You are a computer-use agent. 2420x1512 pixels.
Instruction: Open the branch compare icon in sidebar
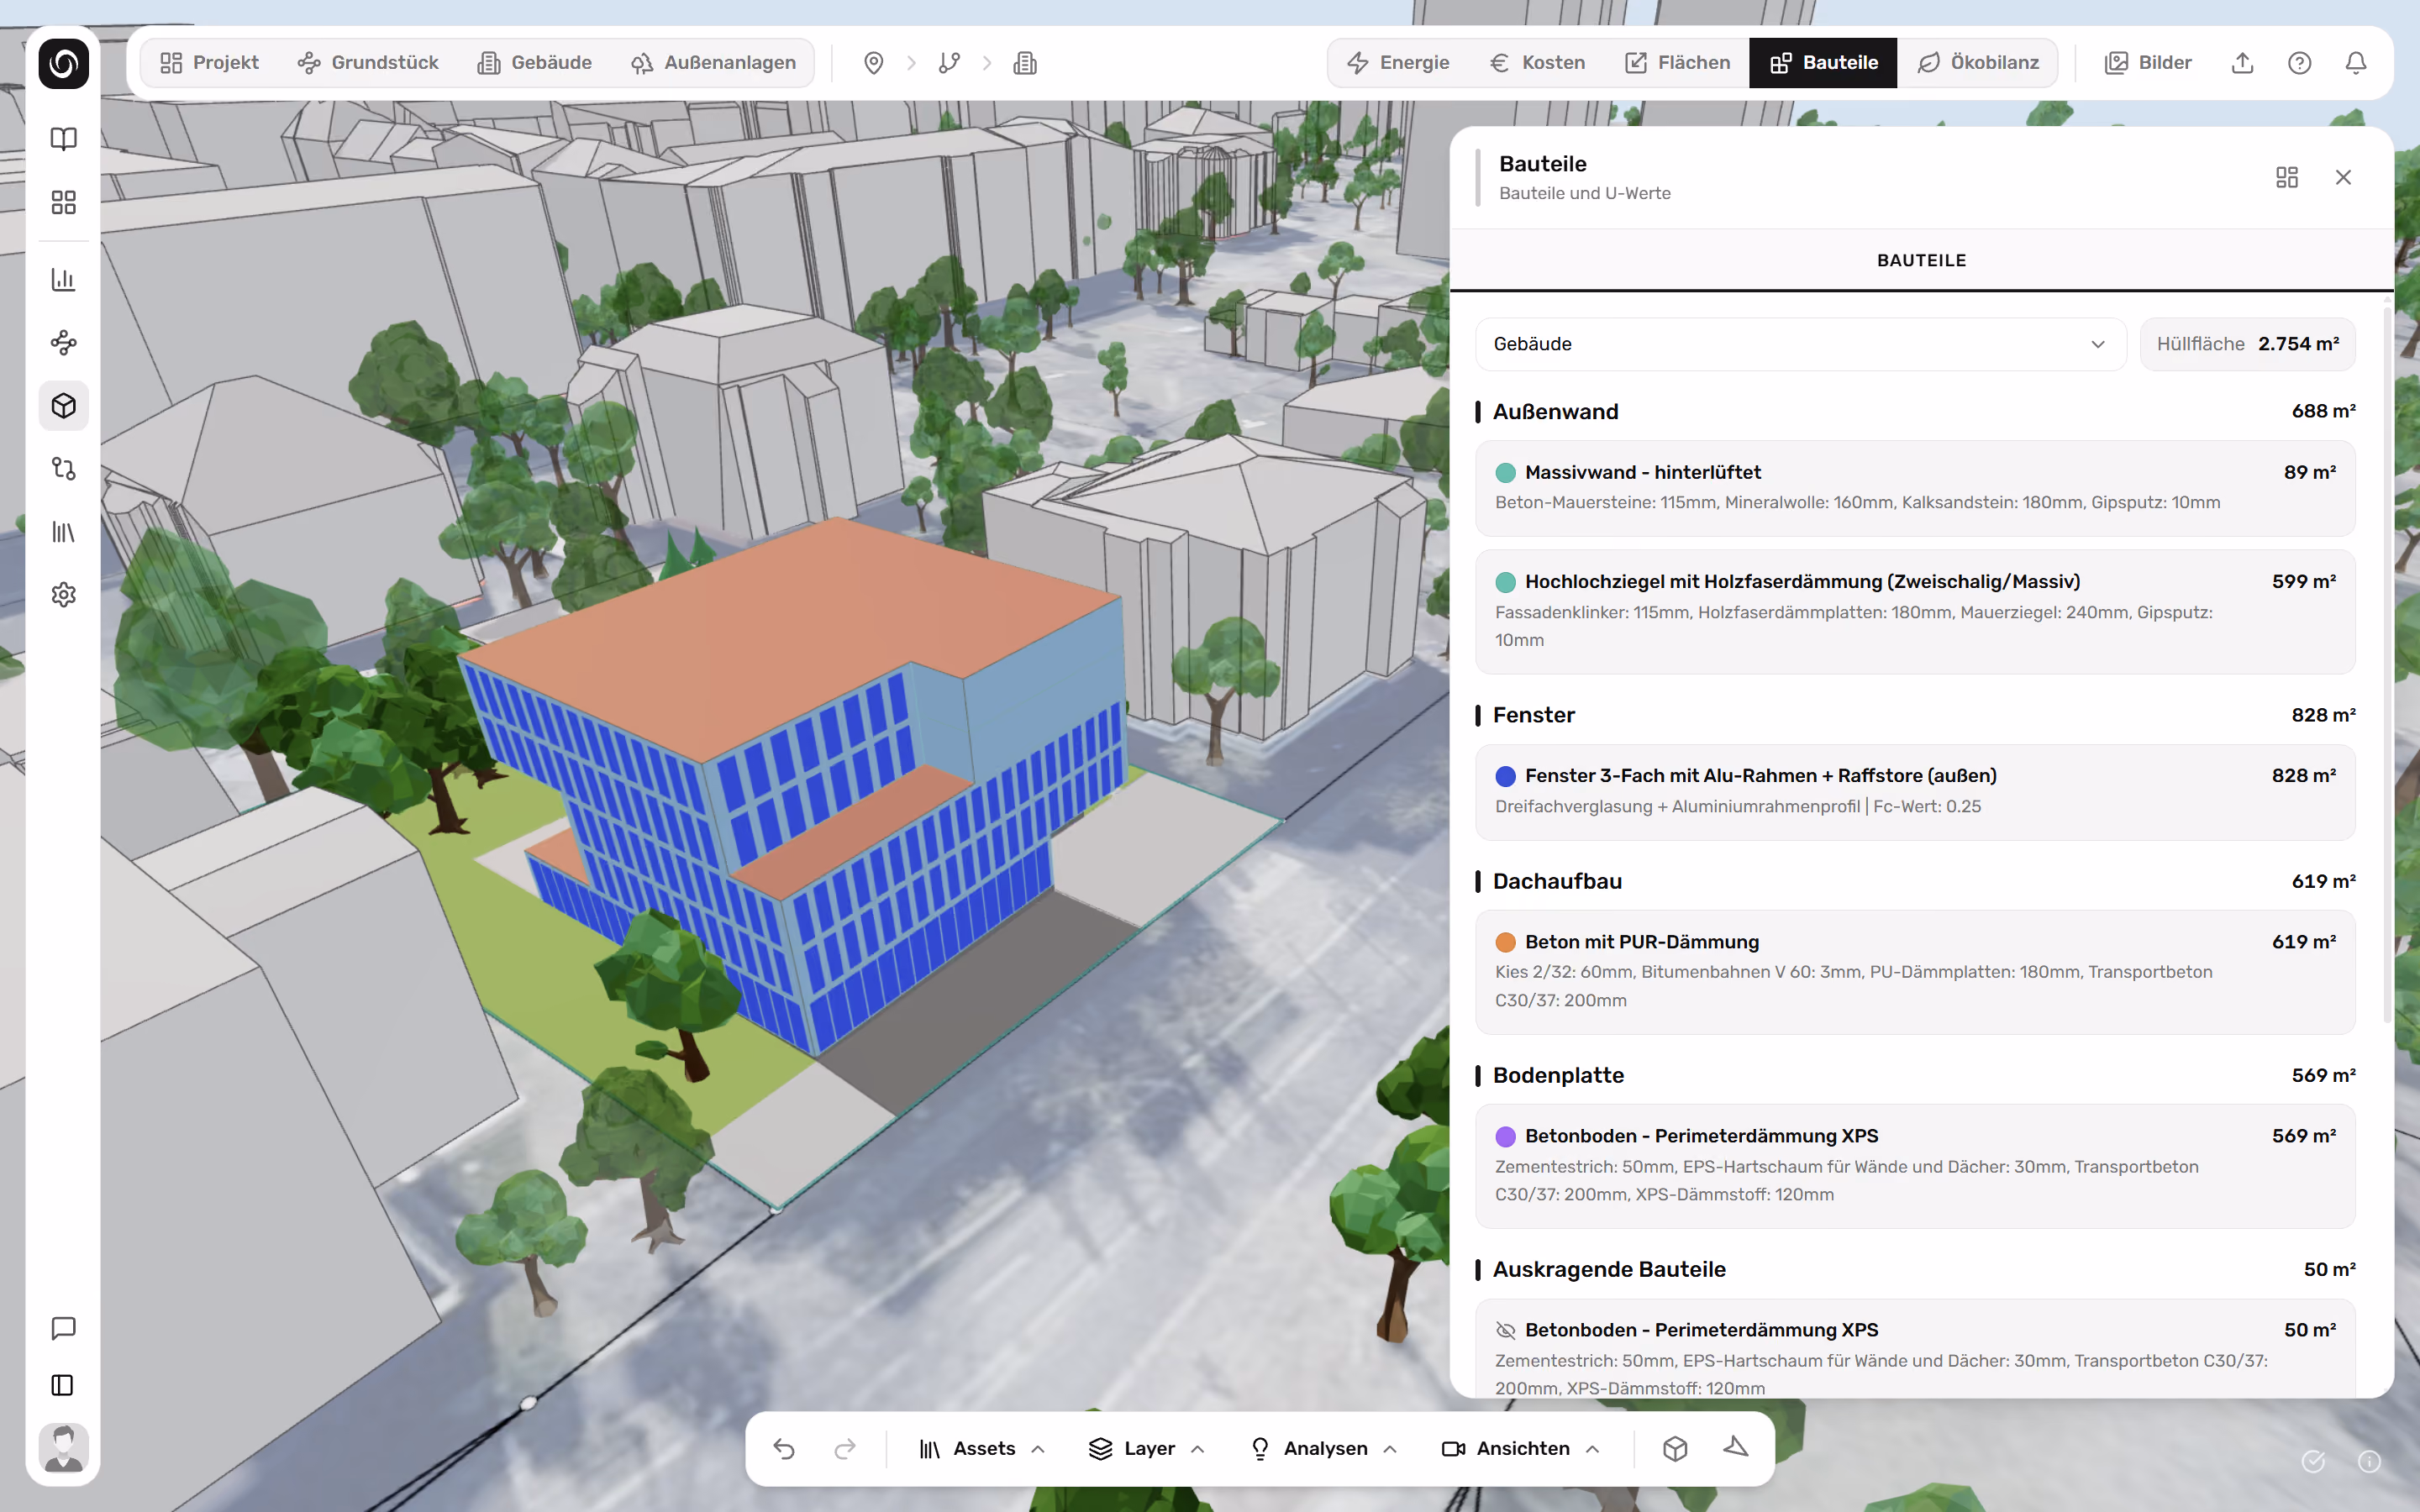coord(63,468)
